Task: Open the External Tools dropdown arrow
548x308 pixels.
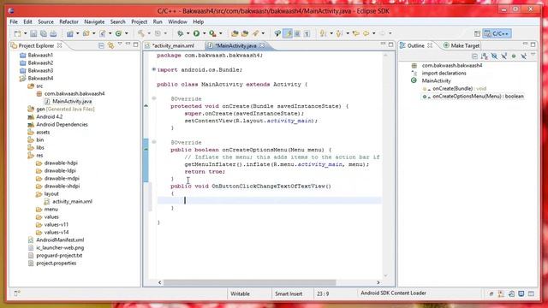Action: point(221,33)
